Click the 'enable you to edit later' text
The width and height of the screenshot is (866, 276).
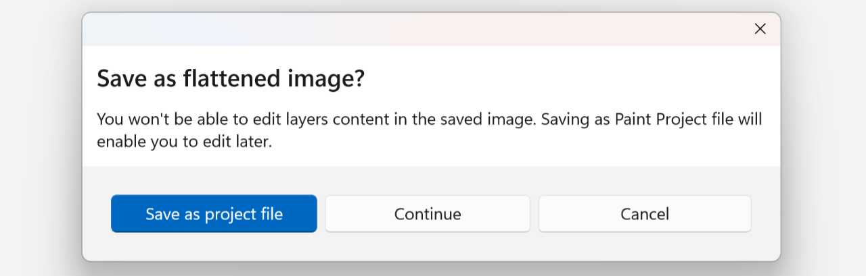pyautogui.click(x=184, y=142)
